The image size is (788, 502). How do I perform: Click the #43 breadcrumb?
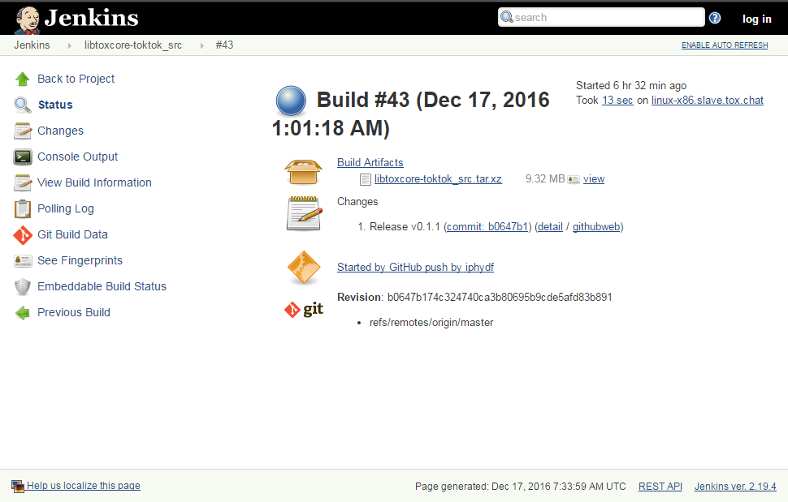click(x=224, y=45)
